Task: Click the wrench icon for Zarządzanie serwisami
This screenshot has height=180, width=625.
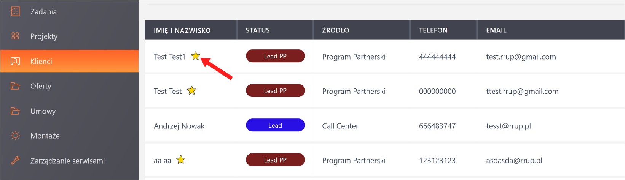Action: tap(15, 161)
